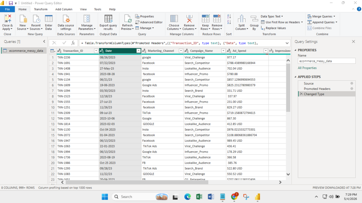This screenshot has height=203, width=362.
Task: Open Source step settings gear
Action: (352, 83)
